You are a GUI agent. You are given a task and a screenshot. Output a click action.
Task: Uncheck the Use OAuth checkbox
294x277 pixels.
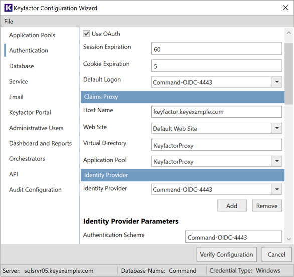(86, 34)
